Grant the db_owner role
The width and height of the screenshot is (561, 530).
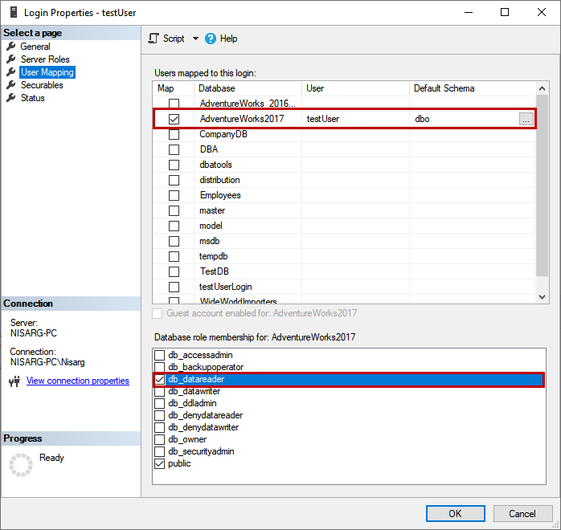(x=160, y=439)
